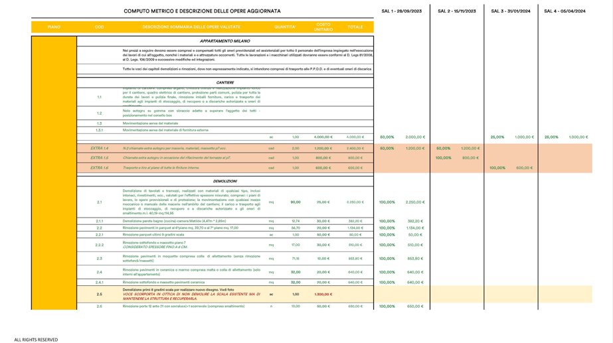Select the APPARTAMENTO MILANO section title
Viewport: 613px width, 343px height.
click(x=224, y=41)
